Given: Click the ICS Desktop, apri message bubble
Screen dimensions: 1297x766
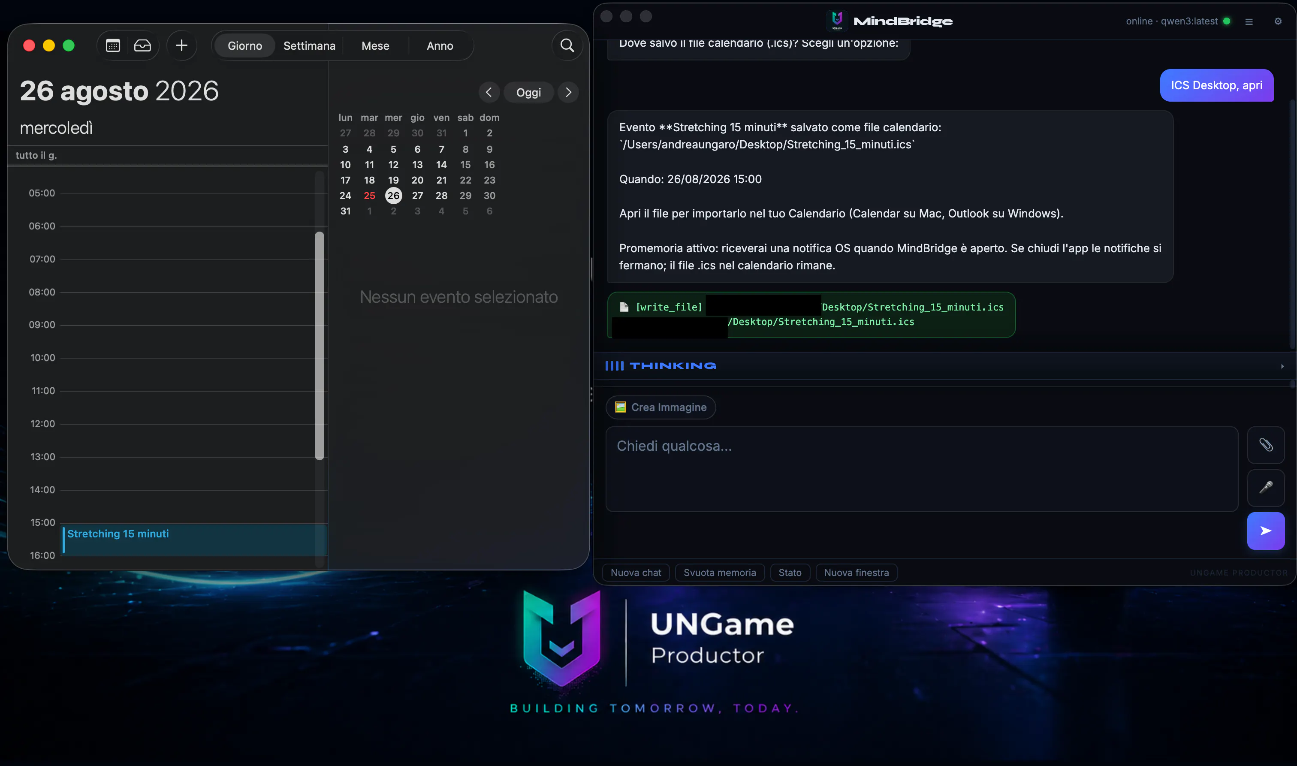Looking at the screenshot, I should (x=1216, y=85).
